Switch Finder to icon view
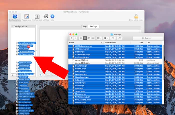 pos(80,38)
